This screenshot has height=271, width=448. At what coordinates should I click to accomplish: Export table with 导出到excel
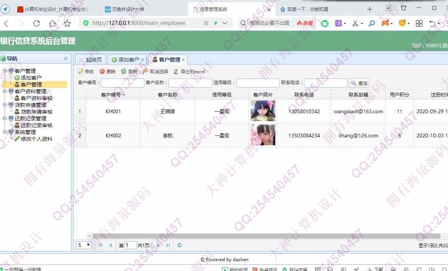click(x=189, y=71)
